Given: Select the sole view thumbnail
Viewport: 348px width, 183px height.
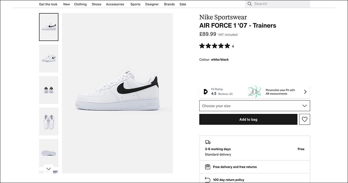Looking at the screenshot, I should pyautogui.click(x=49, y=153).
